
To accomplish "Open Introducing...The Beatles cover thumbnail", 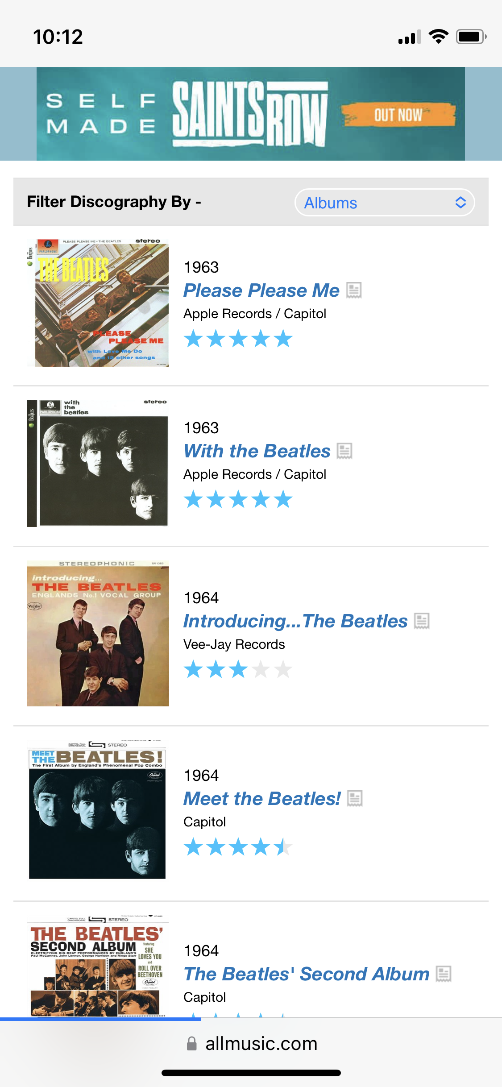I will [x=98, y=633].
